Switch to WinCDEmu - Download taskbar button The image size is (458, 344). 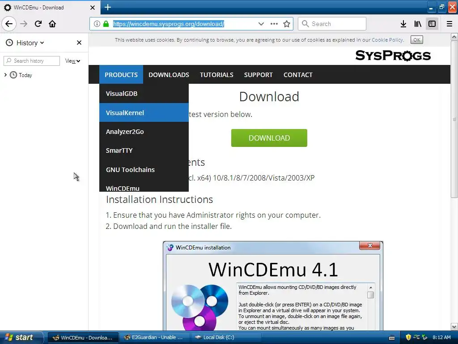point(83,338)
